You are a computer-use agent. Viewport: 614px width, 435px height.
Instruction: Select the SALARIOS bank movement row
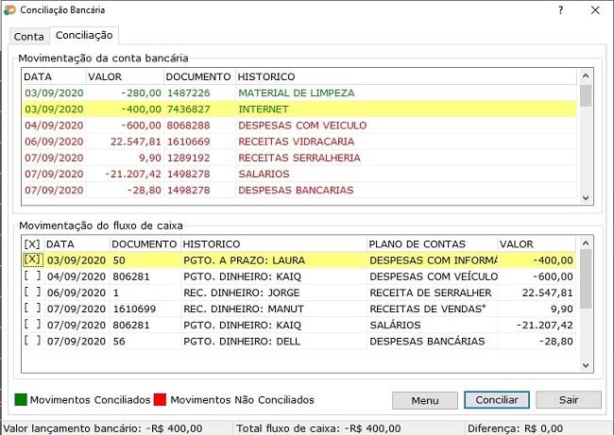299,174
